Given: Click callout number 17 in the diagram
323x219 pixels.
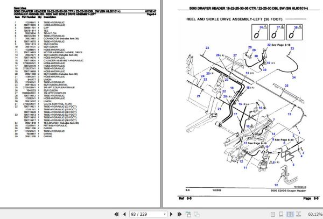Looking at the screenshot, I should (x=235, y=114).
